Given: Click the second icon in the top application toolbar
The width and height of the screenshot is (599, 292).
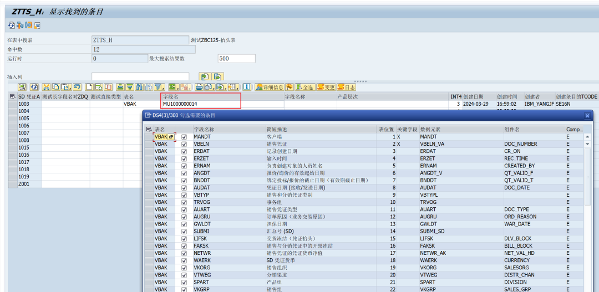Looking at the screenshot, I should (x=20, y=25).
